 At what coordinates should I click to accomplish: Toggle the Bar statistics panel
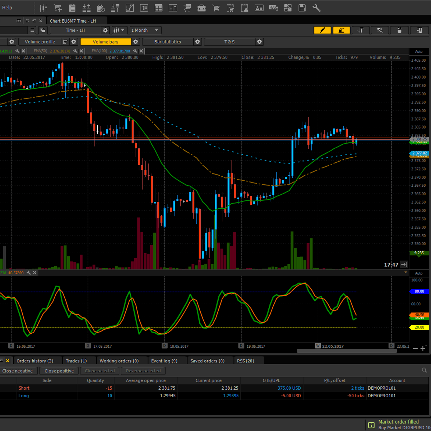(168, 42)
